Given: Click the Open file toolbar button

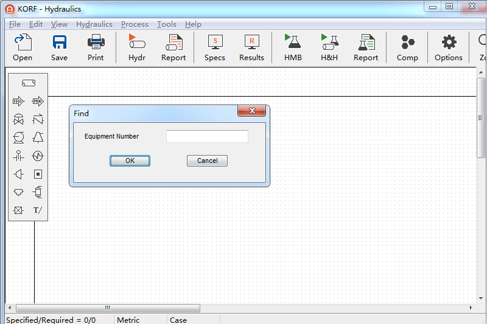Looking at the screenshot, I should click(x=23, y=47).
